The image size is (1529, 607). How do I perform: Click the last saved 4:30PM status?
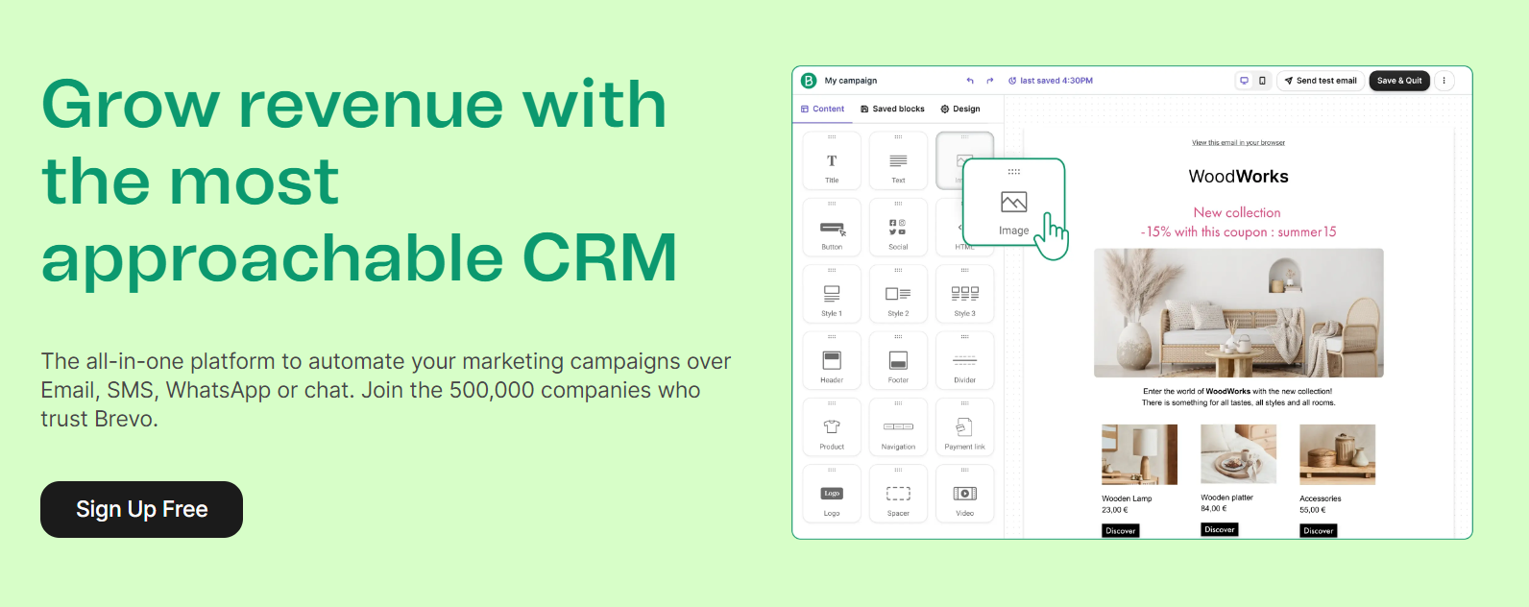coord(1051,81)
